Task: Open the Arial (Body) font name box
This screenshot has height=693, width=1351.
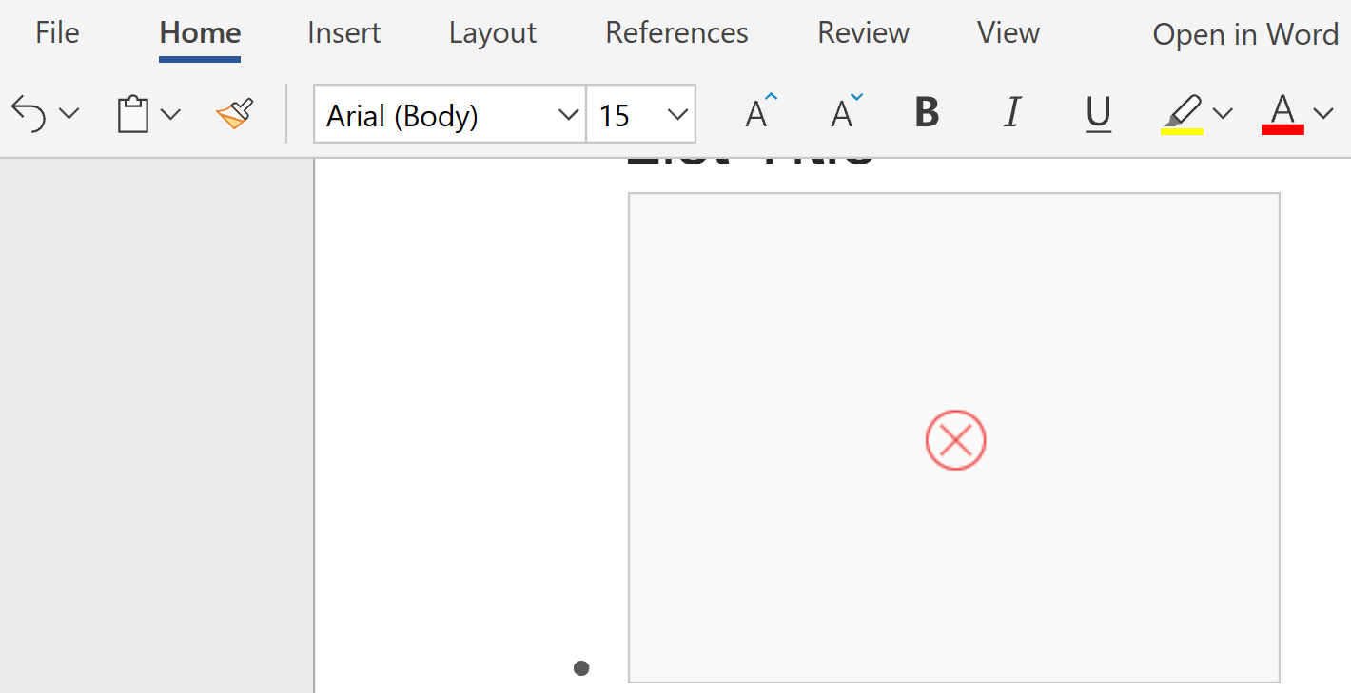Action: [x=449, y=114]
